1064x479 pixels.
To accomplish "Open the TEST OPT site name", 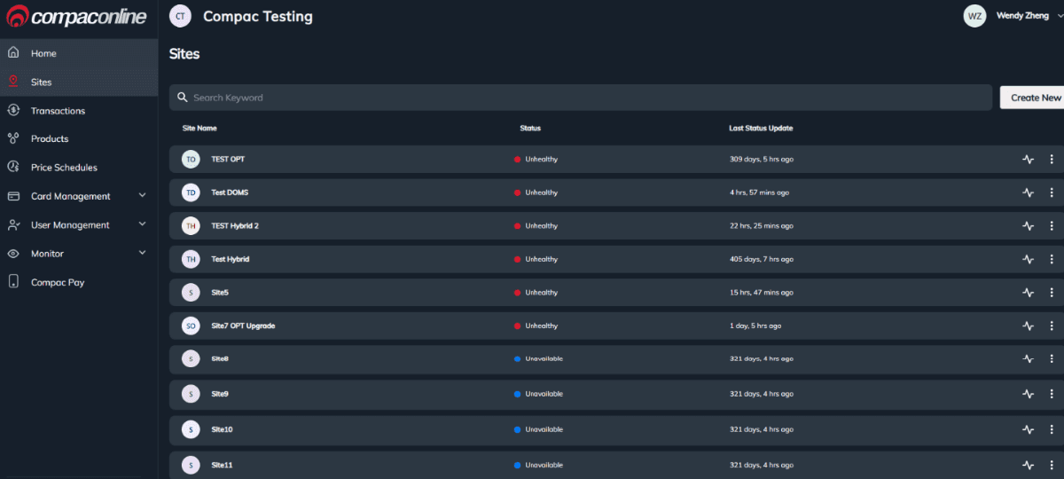I will point(228,160).
